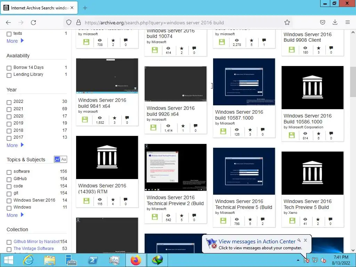Check the Lending Library checkbox
356x267 pixels.
click(9, 75)
